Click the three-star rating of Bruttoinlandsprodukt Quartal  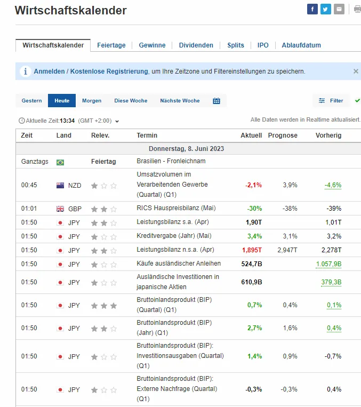click(103, 306)
